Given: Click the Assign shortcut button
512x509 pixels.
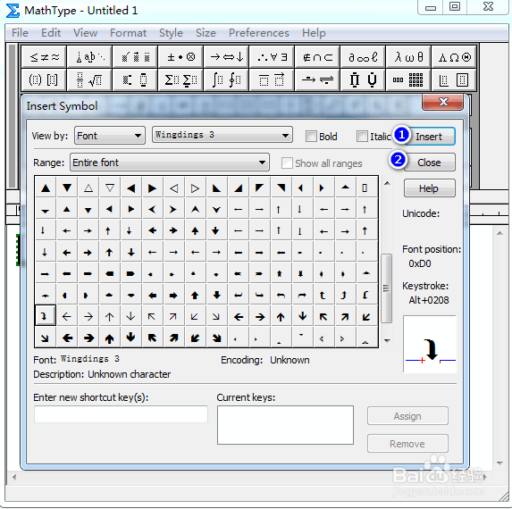Looking at the screenshot, I should pyautogui.click(x=407, y=416).
